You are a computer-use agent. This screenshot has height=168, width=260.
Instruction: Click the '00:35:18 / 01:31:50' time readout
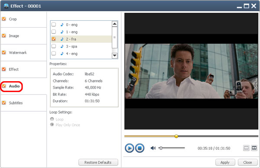tap(214, 148)
